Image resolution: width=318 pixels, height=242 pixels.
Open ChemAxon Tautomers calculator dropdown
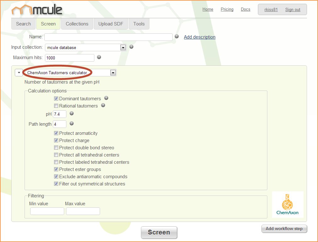click(x=113, y=73)
